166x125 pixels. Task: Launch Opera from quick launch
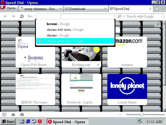pos(40,121)
